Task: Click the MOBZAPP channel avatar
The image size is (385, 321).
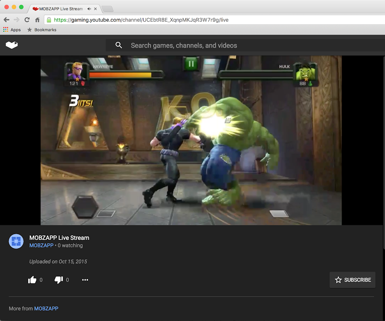Action: coord(16,241)
